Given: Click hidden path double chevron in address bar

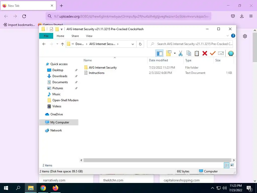Looking at the screenshot, I should click(73, 44).
